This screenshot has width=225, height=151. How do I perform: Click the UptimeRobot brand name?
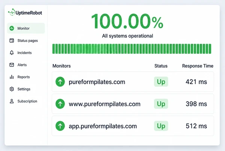(x=29, y=13)
